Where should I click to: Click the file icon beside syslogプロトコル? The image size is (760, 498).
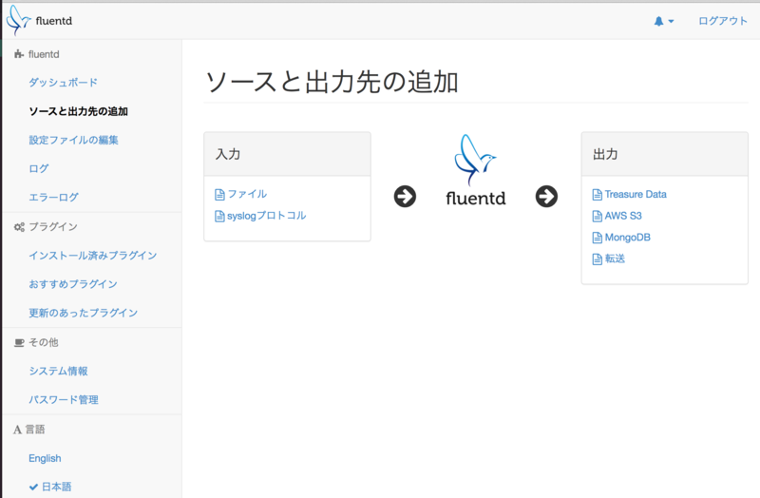click(x=219, y=217)
